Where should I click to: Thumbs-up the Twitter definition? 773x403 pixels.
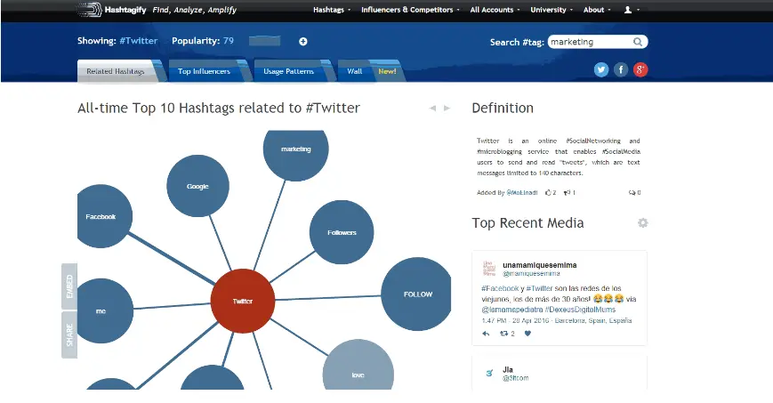pos(549,192)
